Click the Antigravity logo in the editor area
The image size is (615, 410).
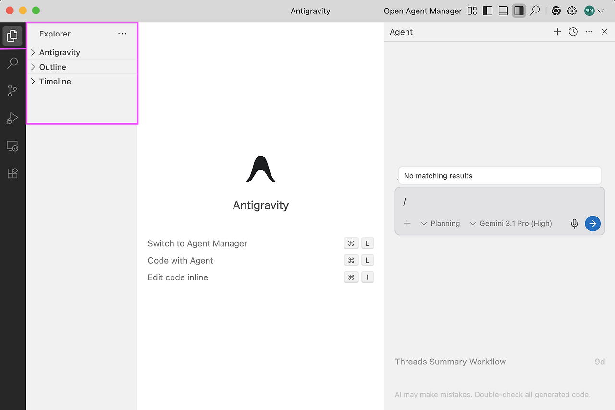pos(261,169)
